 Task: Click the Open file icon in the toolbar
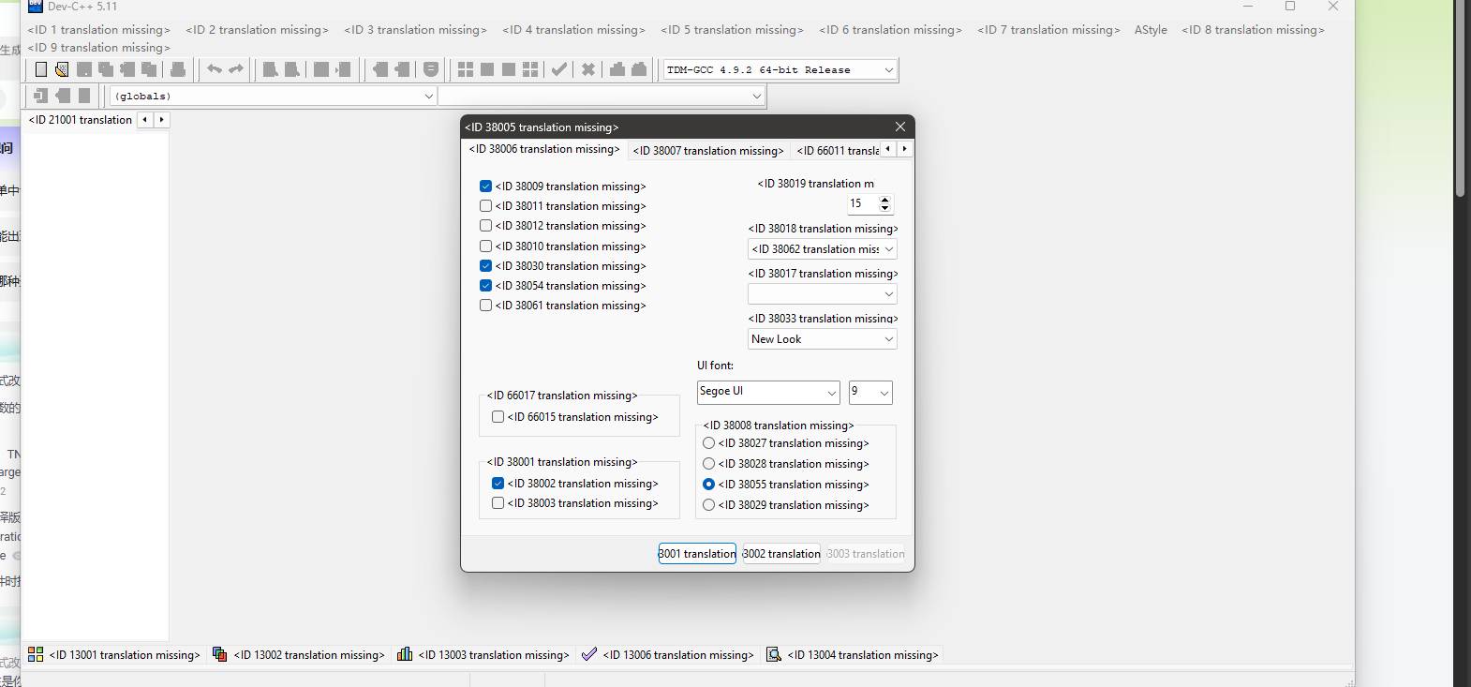point(62,69)
